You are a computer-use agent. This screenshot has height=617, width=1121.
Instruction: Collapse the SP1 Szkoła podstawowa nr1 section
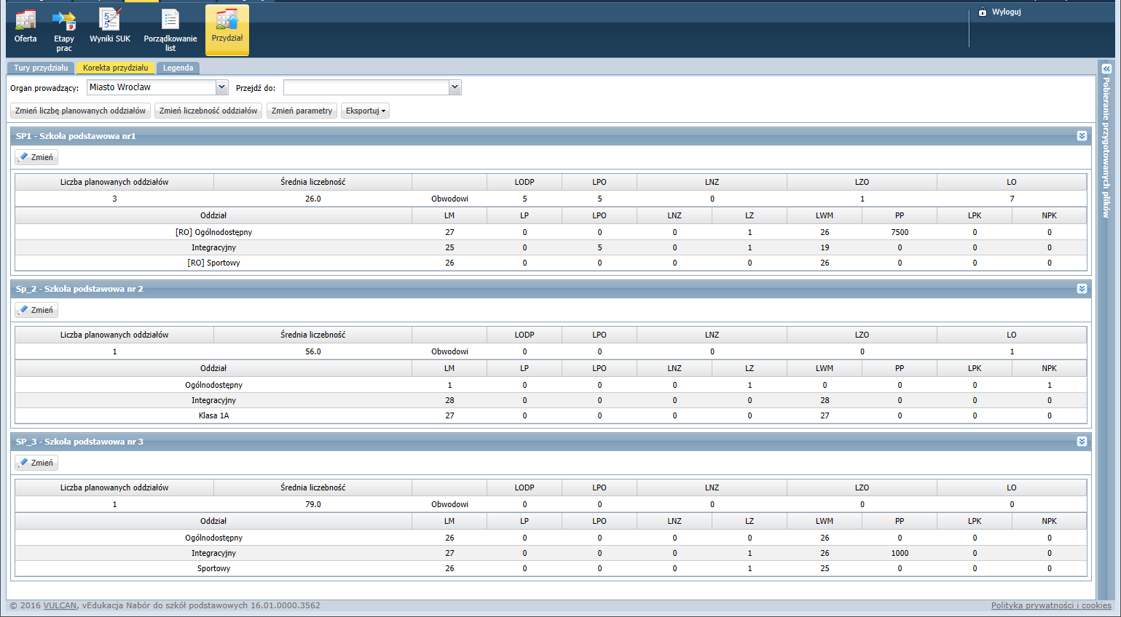tap(1082, 136)
